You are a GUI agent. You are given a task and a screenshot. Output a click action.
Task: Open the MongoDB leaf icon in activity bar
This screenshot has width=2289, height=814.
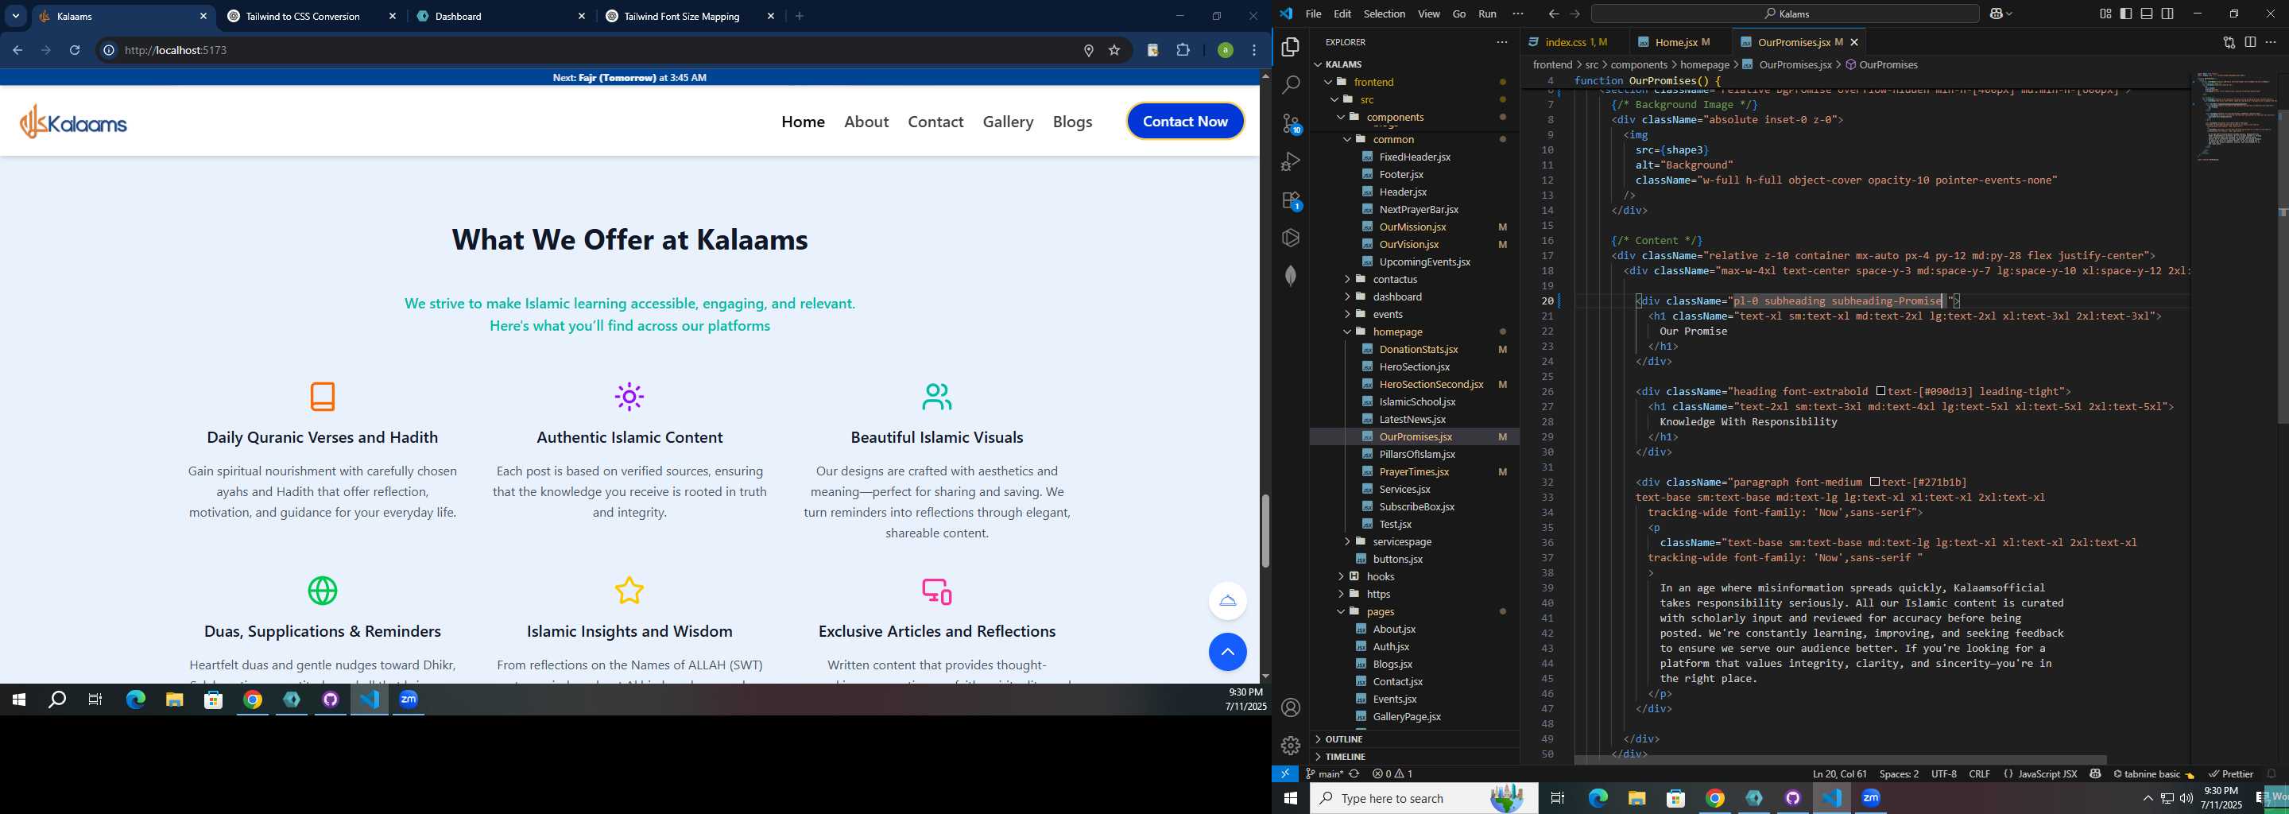click(1290, 277)
